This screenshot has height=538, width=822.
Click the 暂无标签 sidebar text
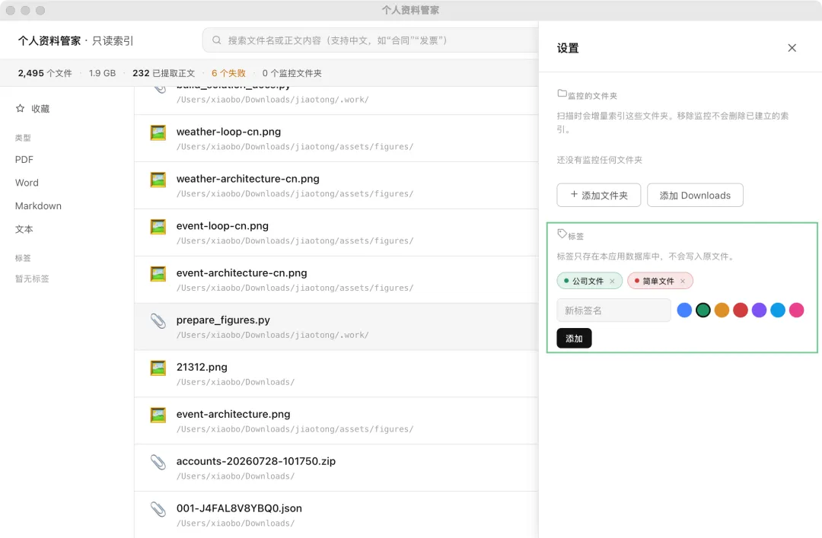tap(32, 279)
